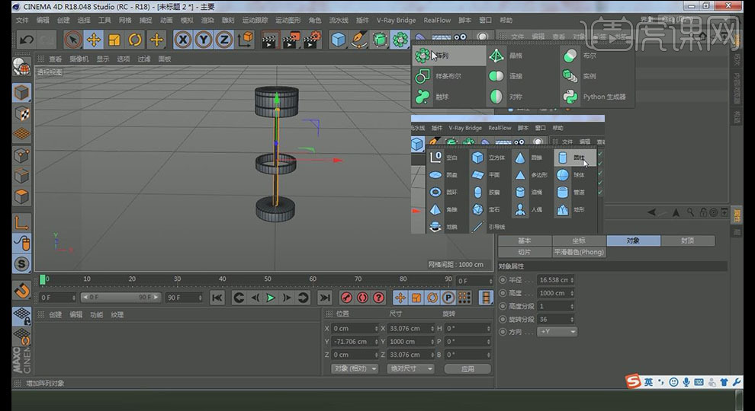The image size is (755, 411).
Task: Click the 半径 animation radio dot
Action: (x=503, y=280)
